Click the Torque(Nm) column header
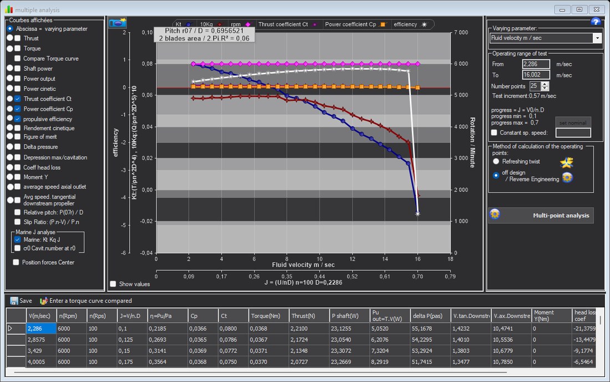The height and width of the screenshot is (382, 610). (268, 316)
